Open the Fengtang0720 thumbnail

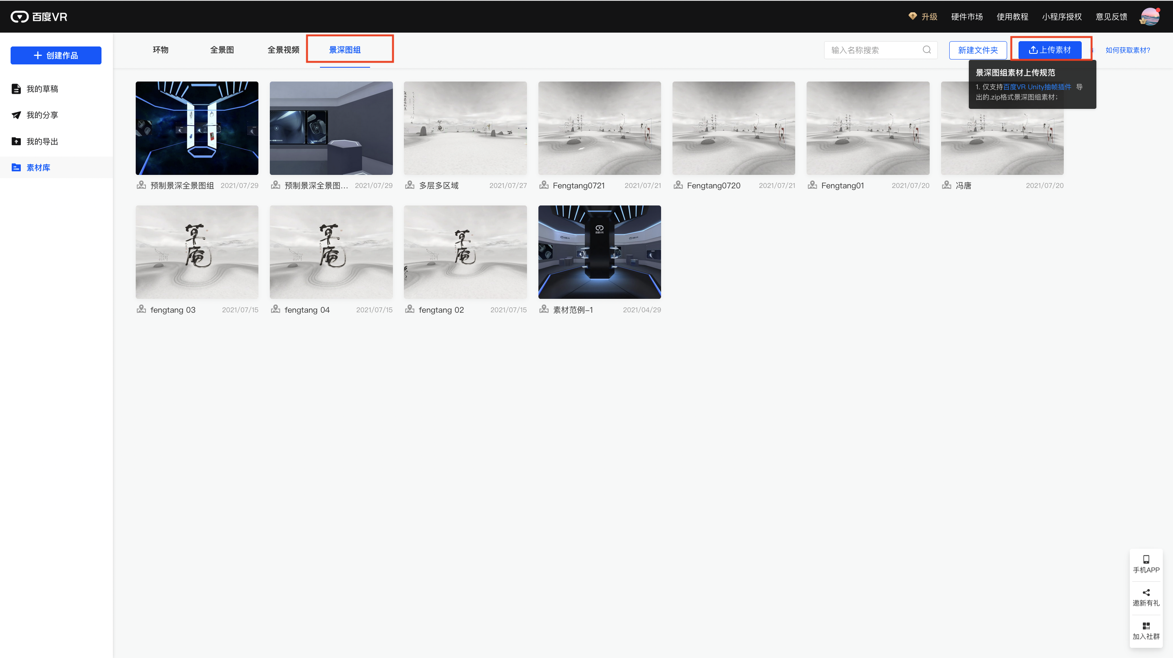click(x=734, y=128)
